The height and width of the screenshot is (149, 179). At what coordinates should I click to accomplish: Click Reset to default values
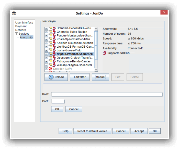pyautogui.click(x=92, y=131)
